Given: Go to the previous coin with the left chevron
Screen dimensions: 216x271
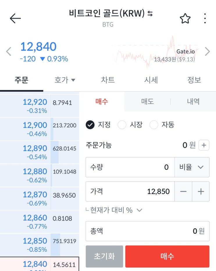Looking at the screenshot, I should tap(9, 52).
